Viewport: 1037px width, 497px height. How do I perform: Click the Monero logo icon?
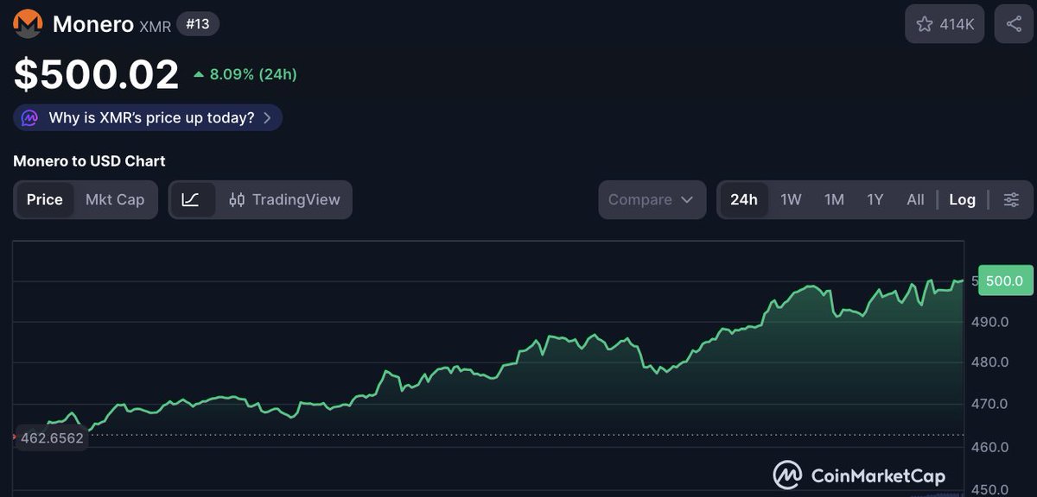29,24
